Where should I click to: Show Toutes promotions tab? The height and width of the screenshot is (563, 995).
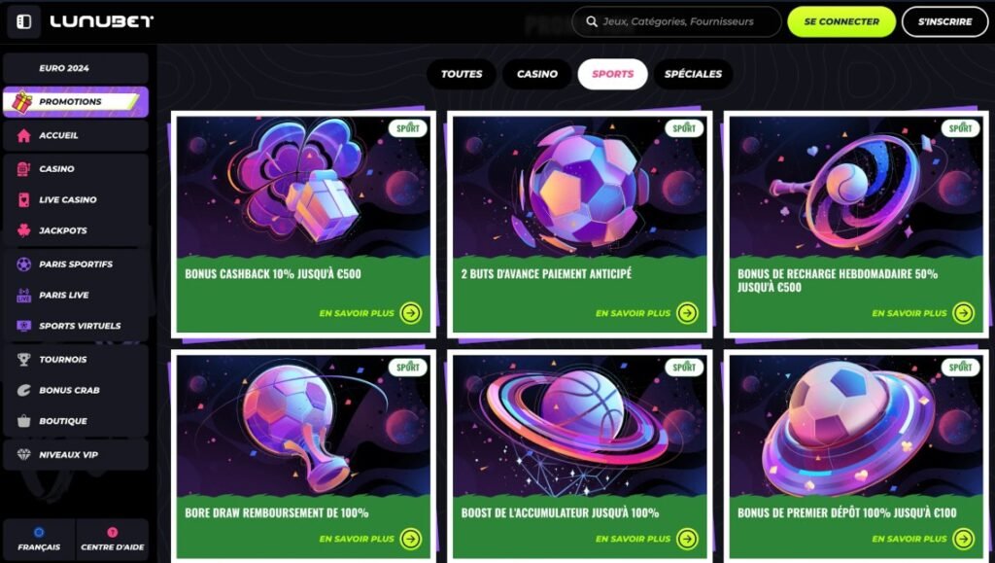462,74
